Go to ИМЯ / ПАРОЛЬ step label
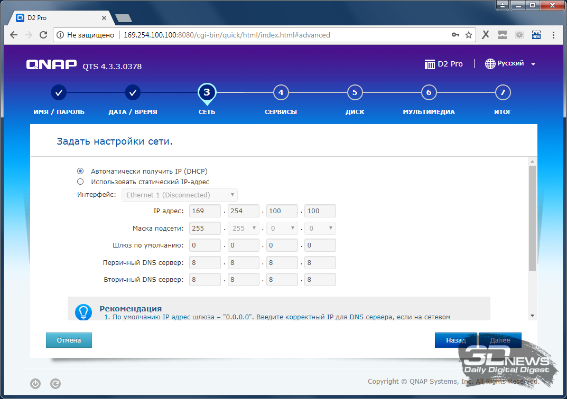 click(59, 112)
